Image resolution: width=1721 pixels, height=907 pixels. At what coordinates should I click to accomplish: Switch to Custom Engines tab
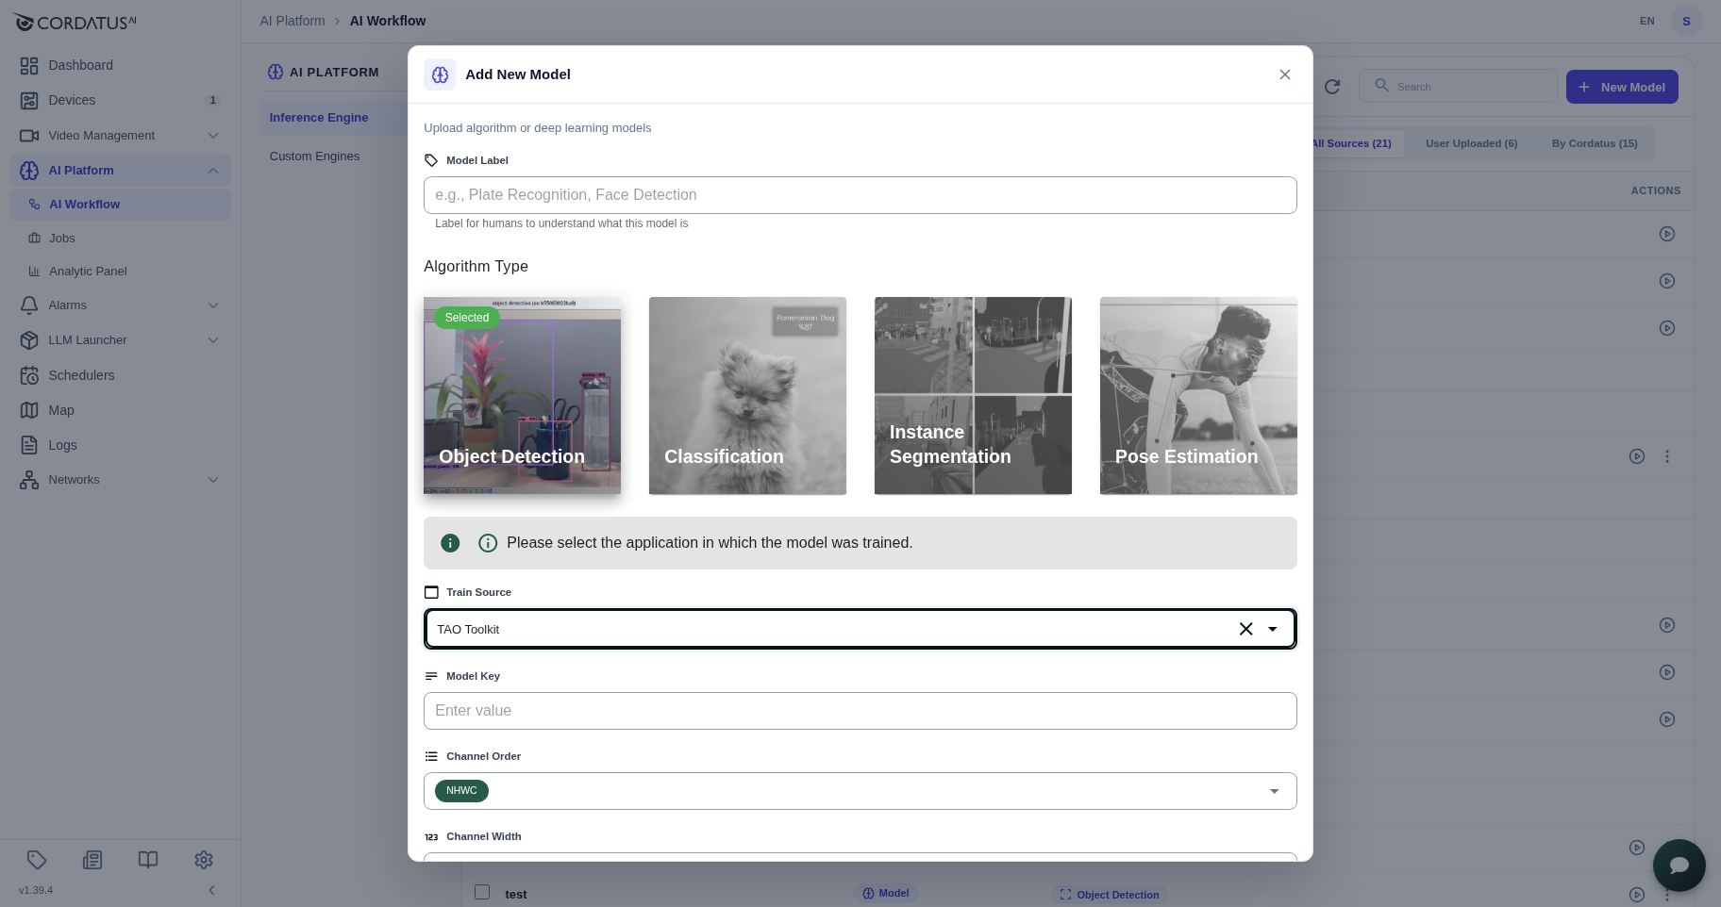[314, 157]
